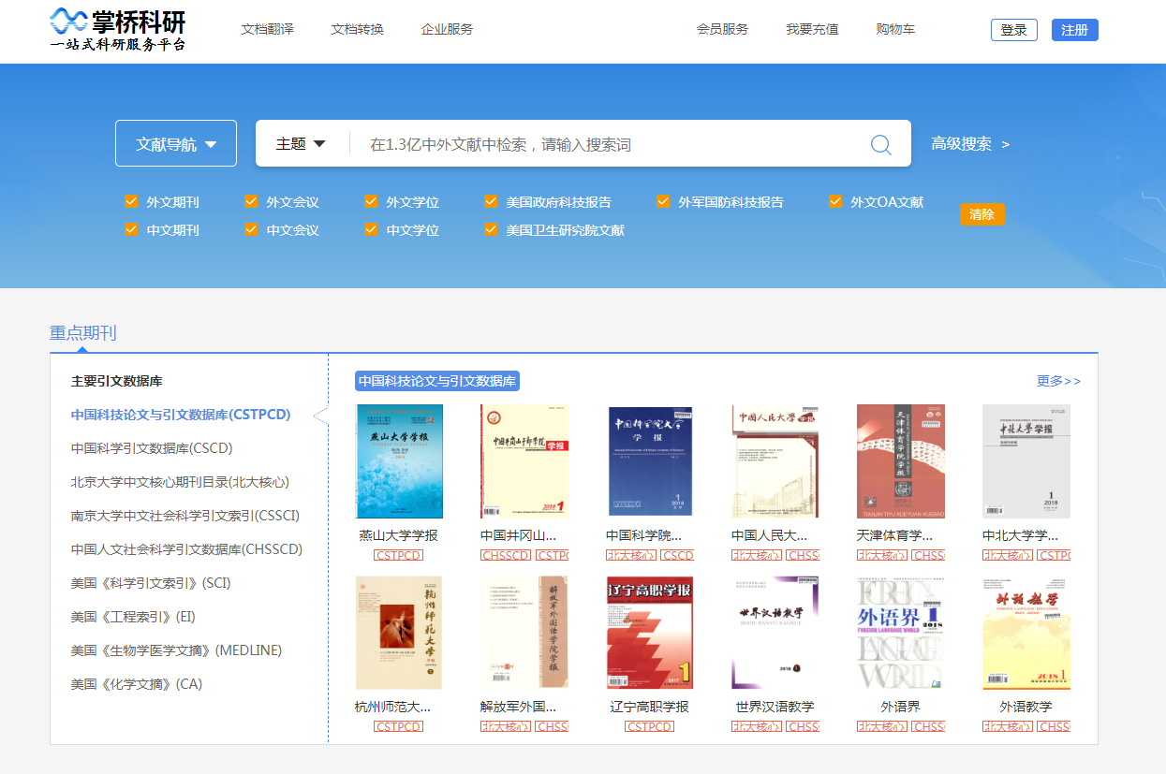Image resolution: width=1166 pixels, height=774 pixels.
Task: Click the 世界汉语教学 title link
Action: pyautogui.click(x=775, y=707)
